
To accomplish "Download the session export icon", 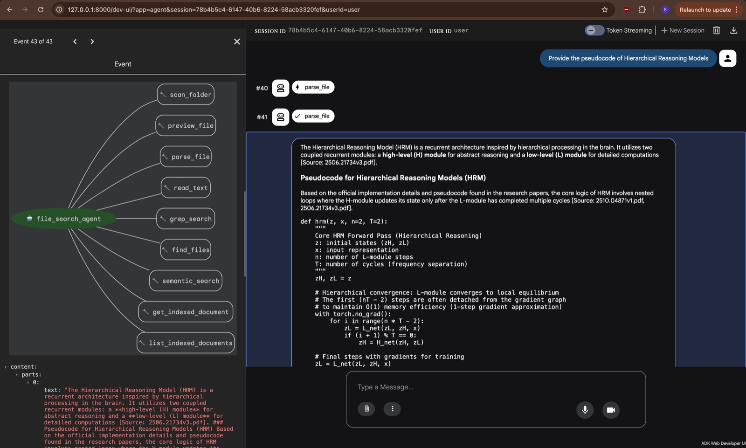I will point(734,30).
